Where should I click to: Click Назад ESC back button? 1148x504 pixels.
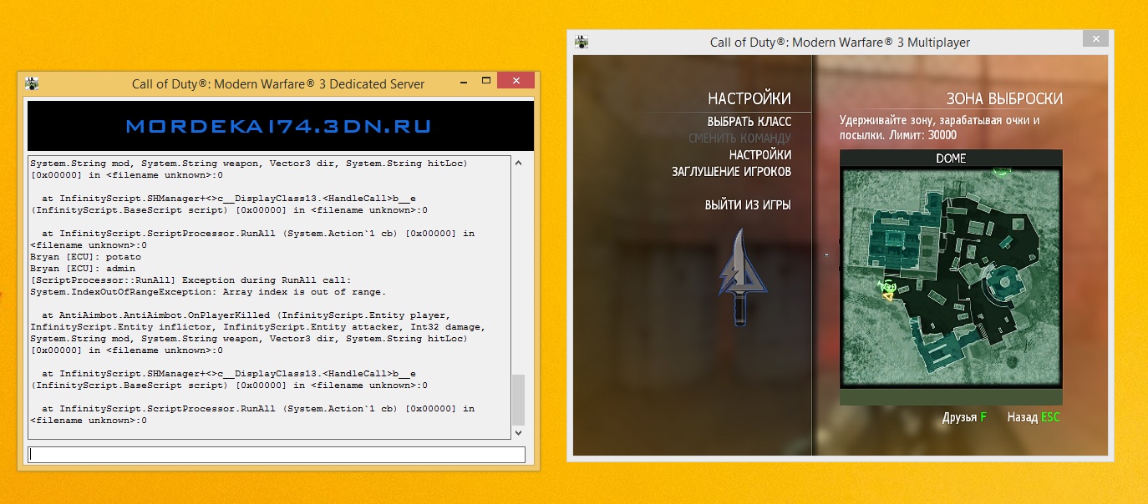[x=1034, y=417]
